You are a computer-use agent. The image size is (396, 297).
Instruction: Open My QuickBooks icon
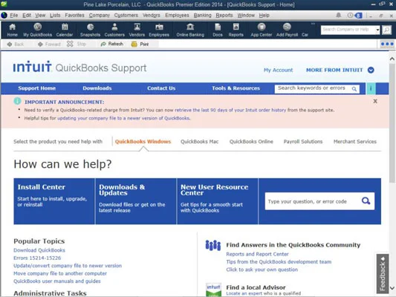(37, 30)
